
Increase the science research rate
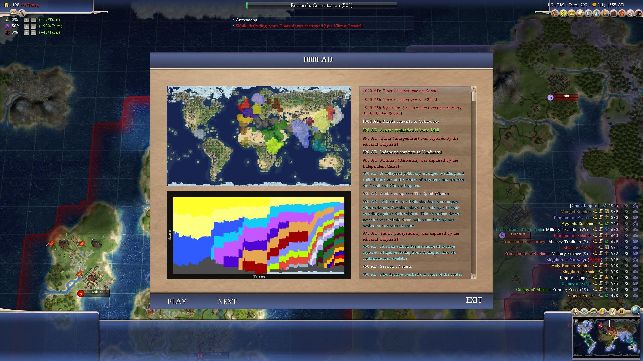(27, 20)
